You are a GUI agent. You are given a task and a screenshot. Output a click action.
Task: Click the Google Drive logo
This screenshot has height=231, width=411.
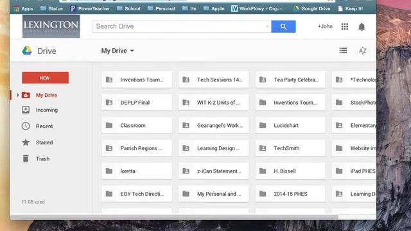[x=27, y=51]
